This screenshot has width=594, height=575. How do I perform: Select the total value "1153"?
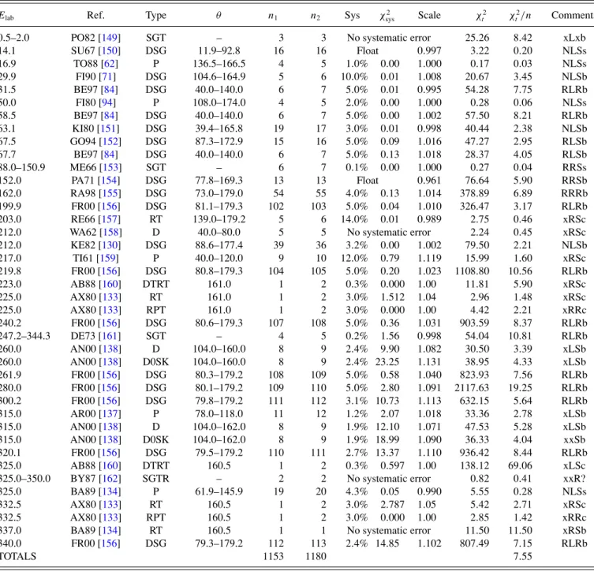tap(273, 556)
